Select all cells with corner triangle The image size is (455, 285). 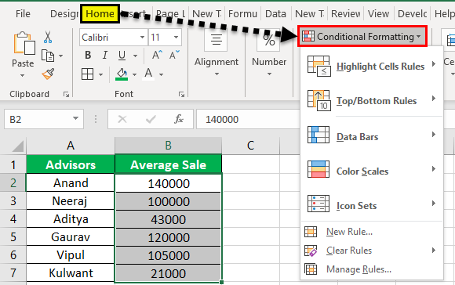pos(18,146)
